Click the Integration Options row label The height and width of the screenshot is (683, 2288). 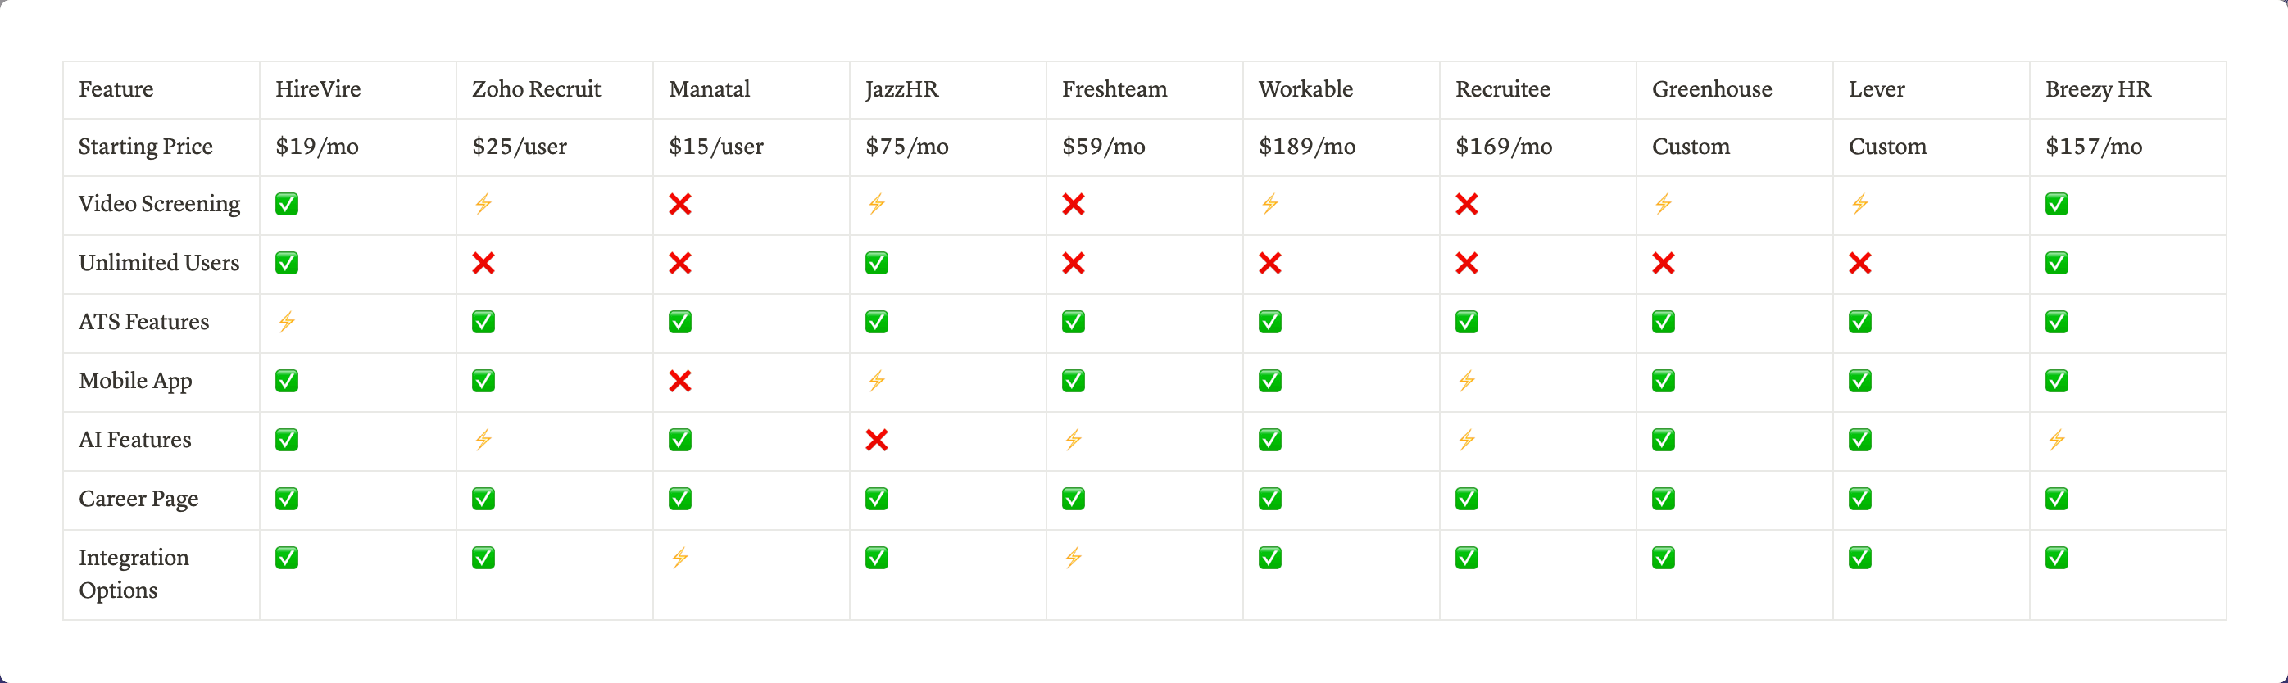coord(134,574)
